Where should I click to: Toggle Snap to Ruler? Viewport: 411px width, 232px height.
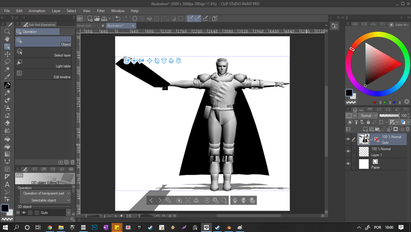[190, 18]
